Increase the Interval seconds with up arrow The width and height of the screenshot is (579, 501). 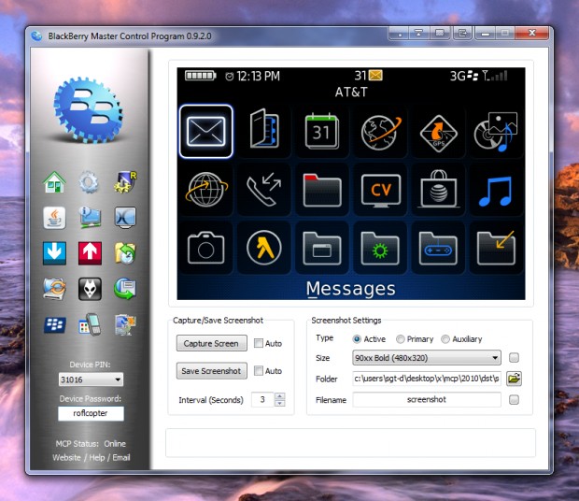tap(280, 396)
